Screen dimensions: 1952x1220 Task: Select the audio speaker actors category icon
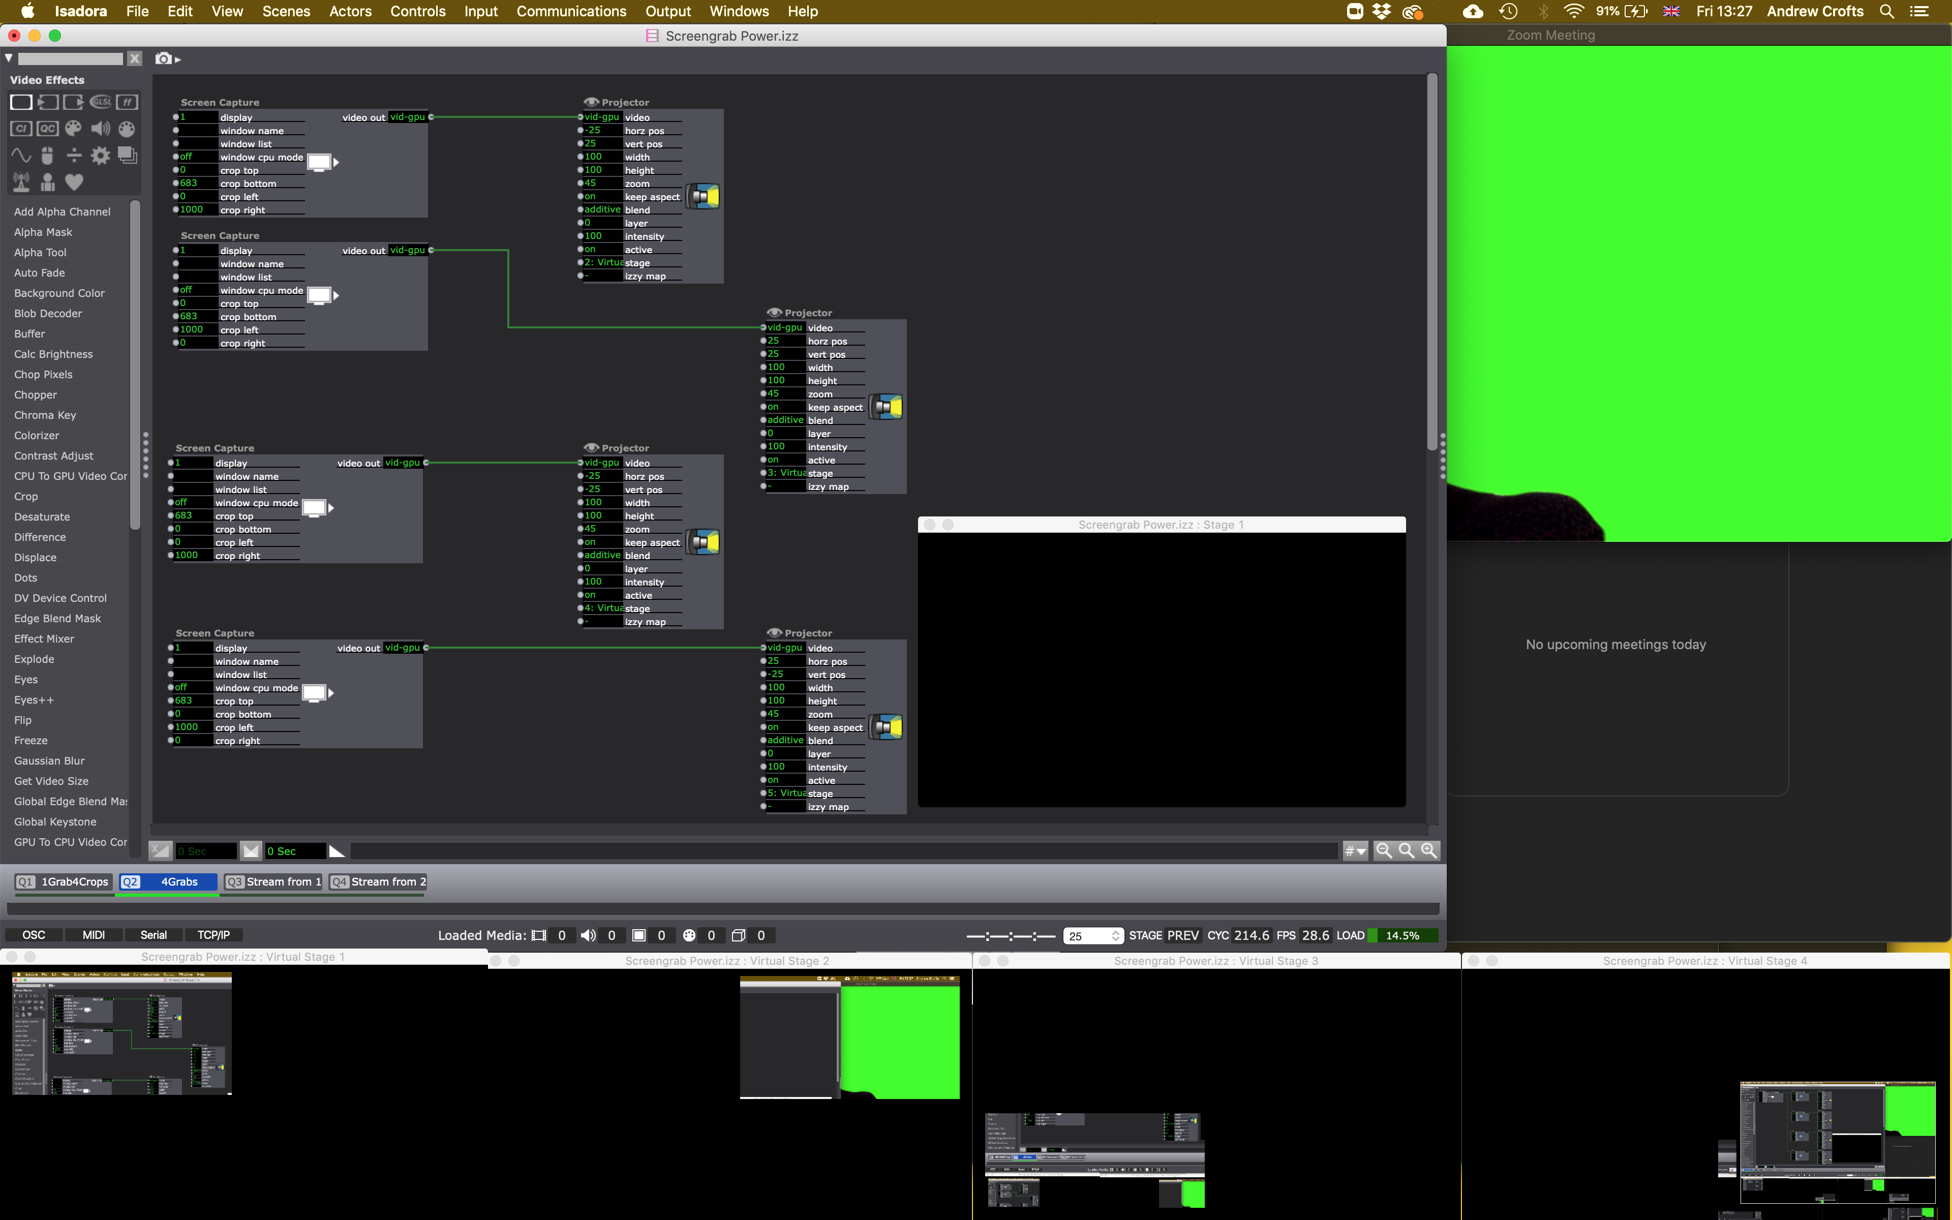pyautogui.click(x=101, y=129)
